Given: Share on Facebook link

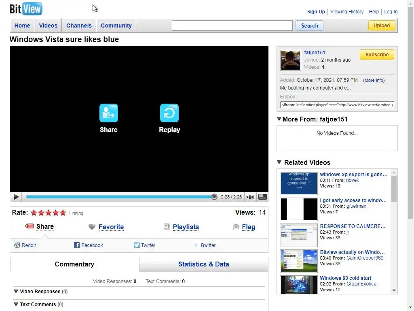Looking at the screenshot, I should 92,245.
